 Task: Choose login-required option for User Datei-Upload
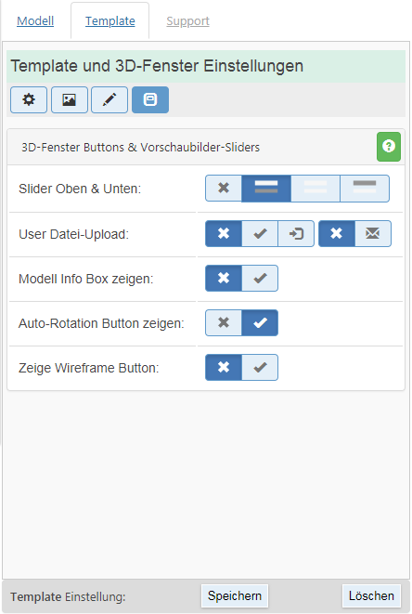pyautogui.click(x=296, y=234)
